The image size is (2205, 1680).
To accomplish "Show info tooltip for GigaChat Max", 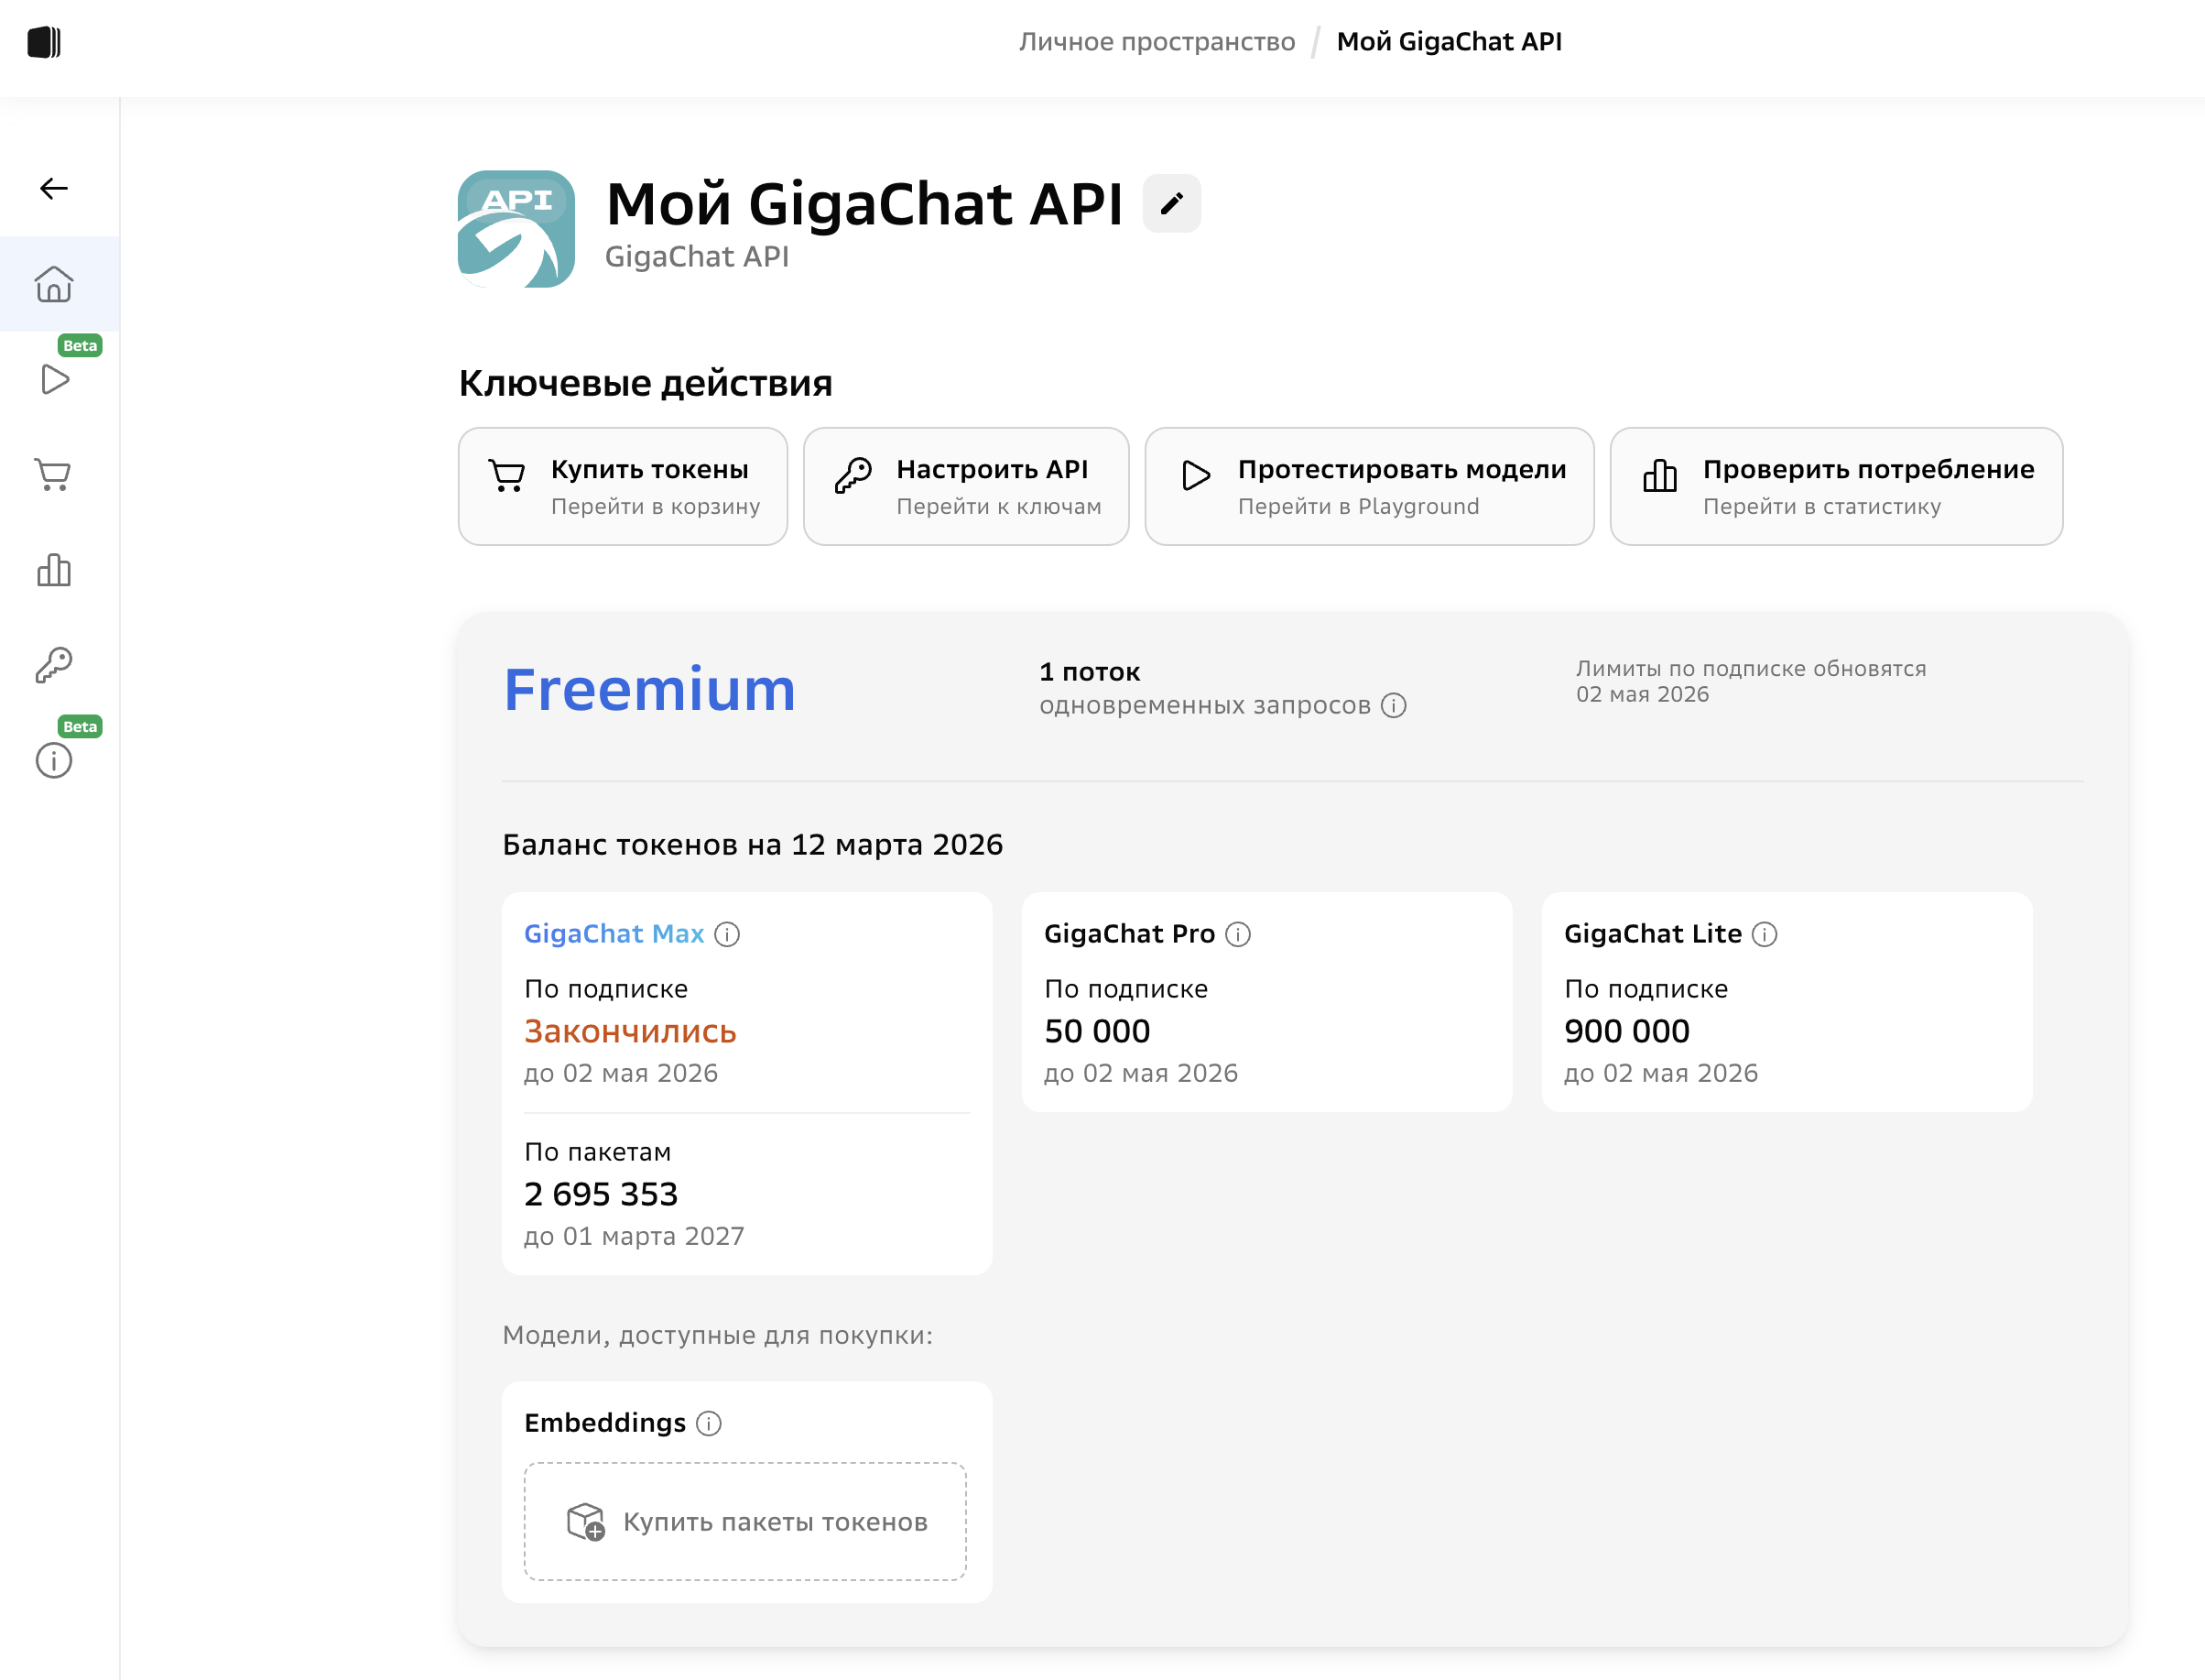I will pyautogui.click(x=728, y=934).
